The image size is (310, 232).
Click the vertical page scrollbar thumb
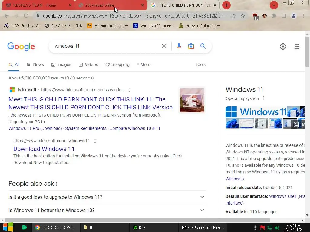(307, 52)
